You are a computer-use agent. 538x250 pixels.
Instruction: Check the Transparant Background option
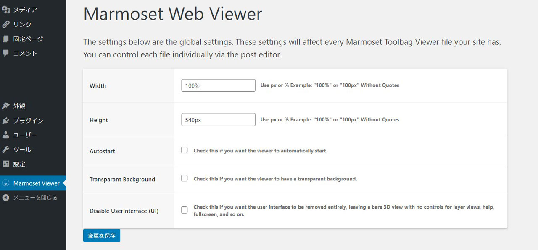click(x=184, y=178)
